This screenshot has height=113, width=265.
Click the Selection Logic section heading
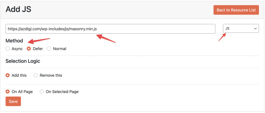pyautogui.click(x=23, y=61)
